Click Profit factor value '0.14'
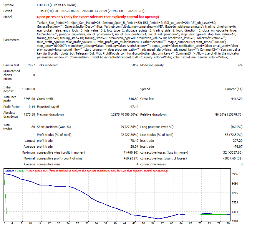262x227 pixels. [32, 106]
